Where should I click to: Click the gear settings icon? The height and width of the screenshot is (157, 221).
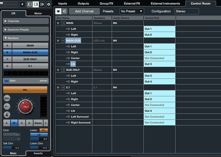[48, 4]
